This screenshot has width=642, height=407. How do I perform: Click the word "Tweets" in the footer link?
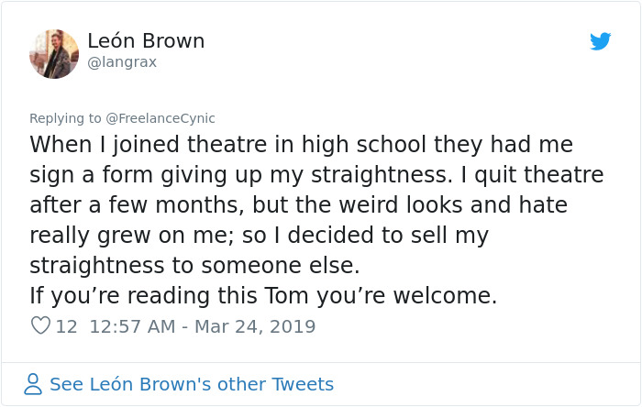[x=303, y=384]
